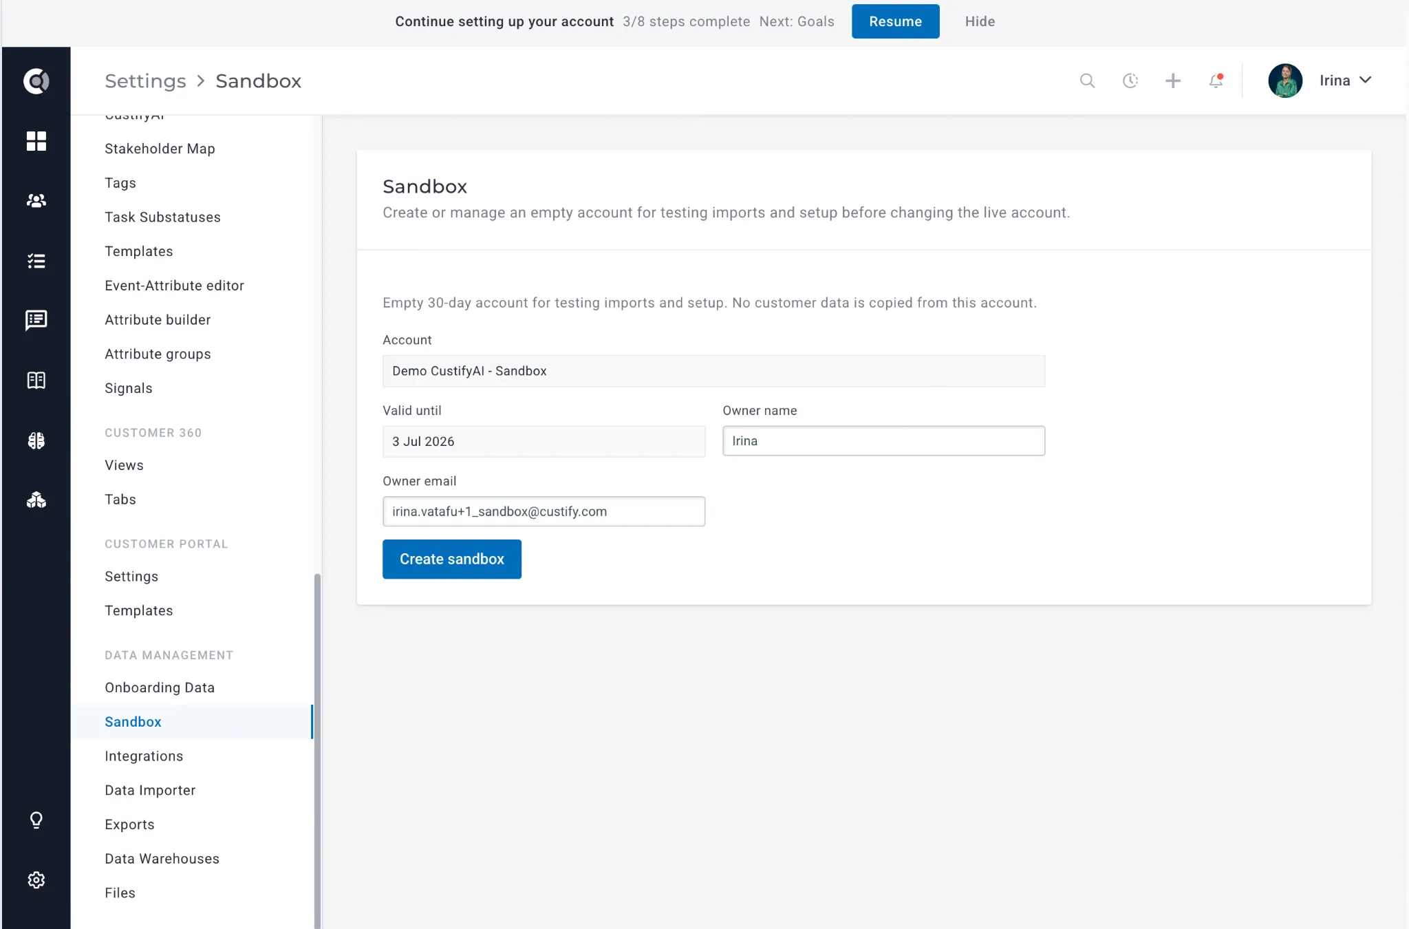Open Data Importer page
1409x929 pixels.
(150, 791)
